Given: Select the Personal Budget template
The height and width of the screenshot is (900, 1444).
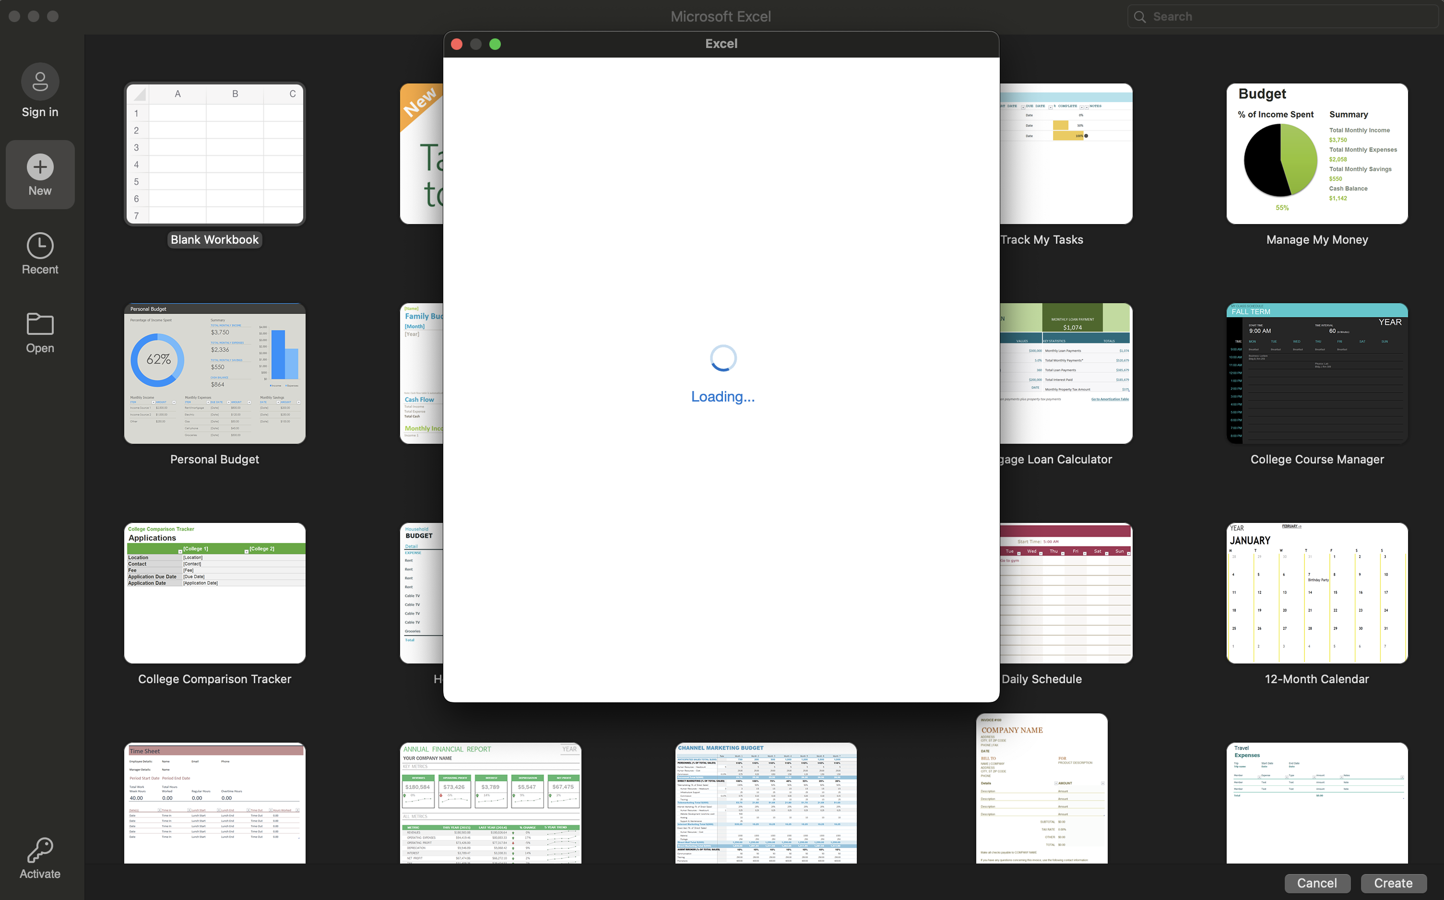Looking at the screenshot, I should click(214, 374).
